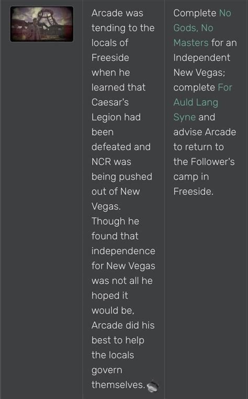Click the 'advise Arcade' condition text
Viewport: 248px width, 399px height.
[205, 132]
